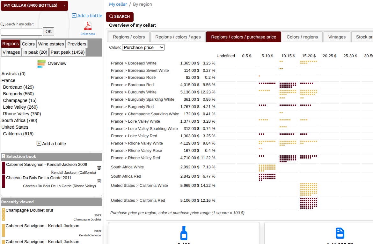Remove Chateau Du Bois De La Garde with trash icon
The height and width of the screenshot is (244, 373).
[99, 181]
